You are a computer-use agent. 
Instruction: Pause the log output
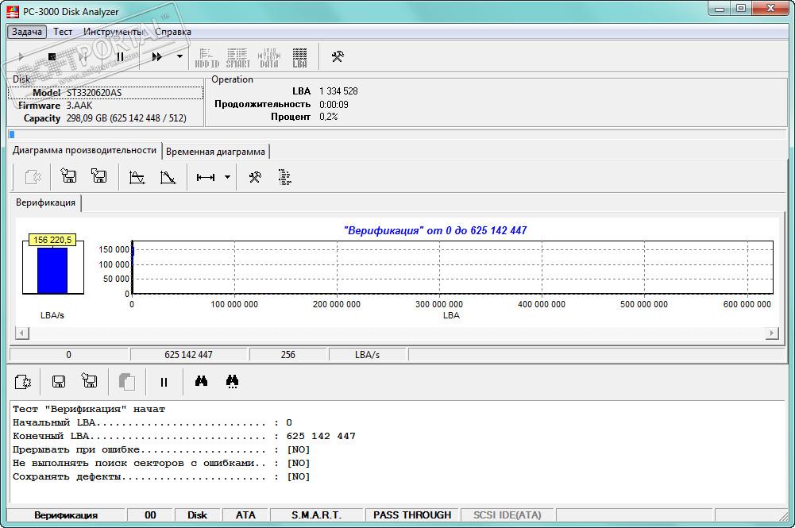164,382
